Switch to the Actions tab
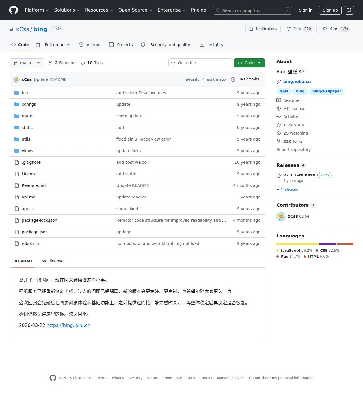Viewport: 363px width, 393px height. (90, 45)
